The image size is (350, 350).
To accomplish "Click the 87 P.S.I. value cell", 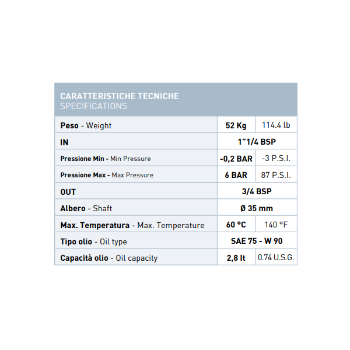I will (x=276, y=175).
